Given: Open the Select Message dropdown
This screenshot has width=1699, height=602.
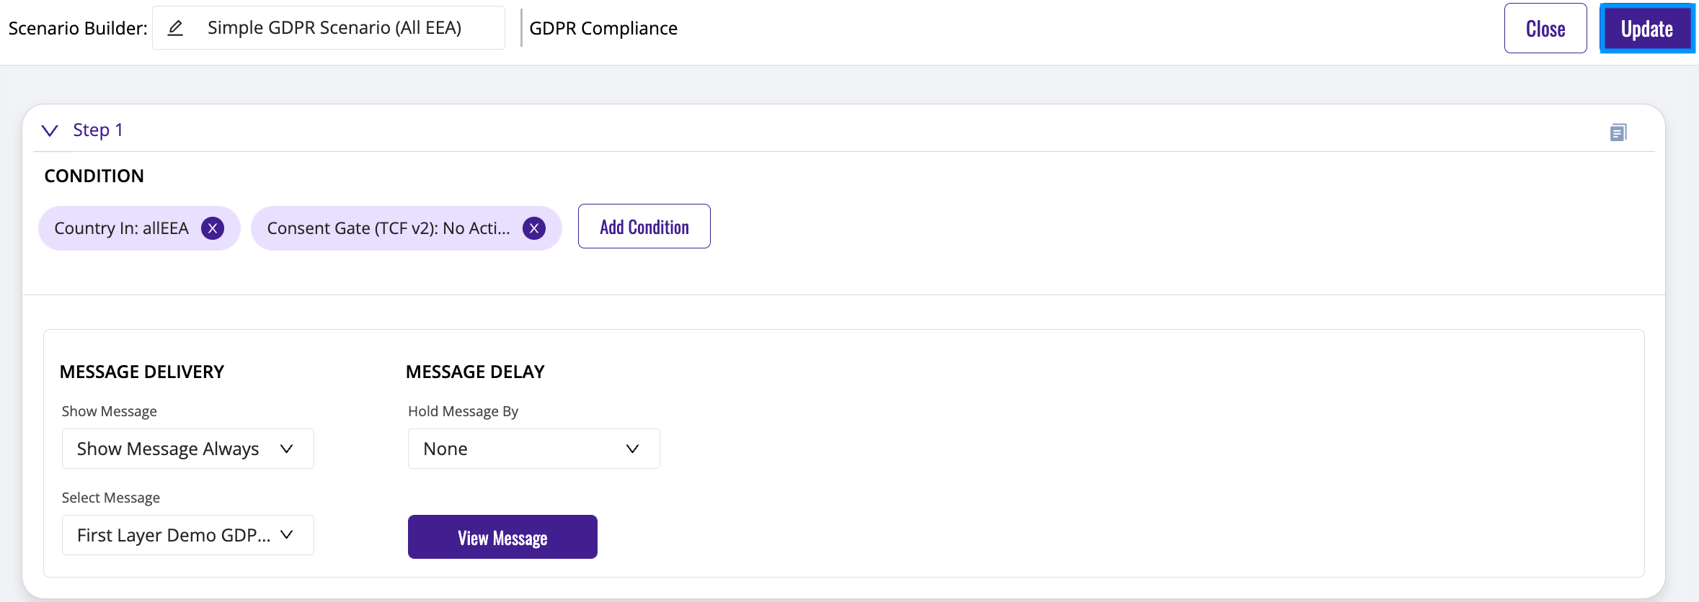Looking at the screenshot, I should point(187,535).
